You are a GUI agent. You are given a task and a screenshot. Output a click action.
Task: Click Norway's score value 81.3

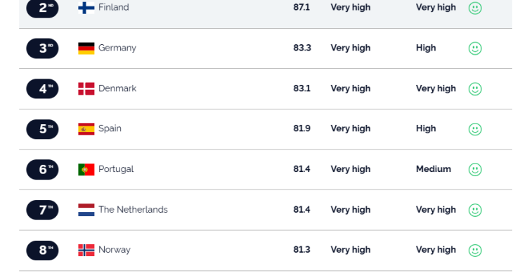point(301,250)
